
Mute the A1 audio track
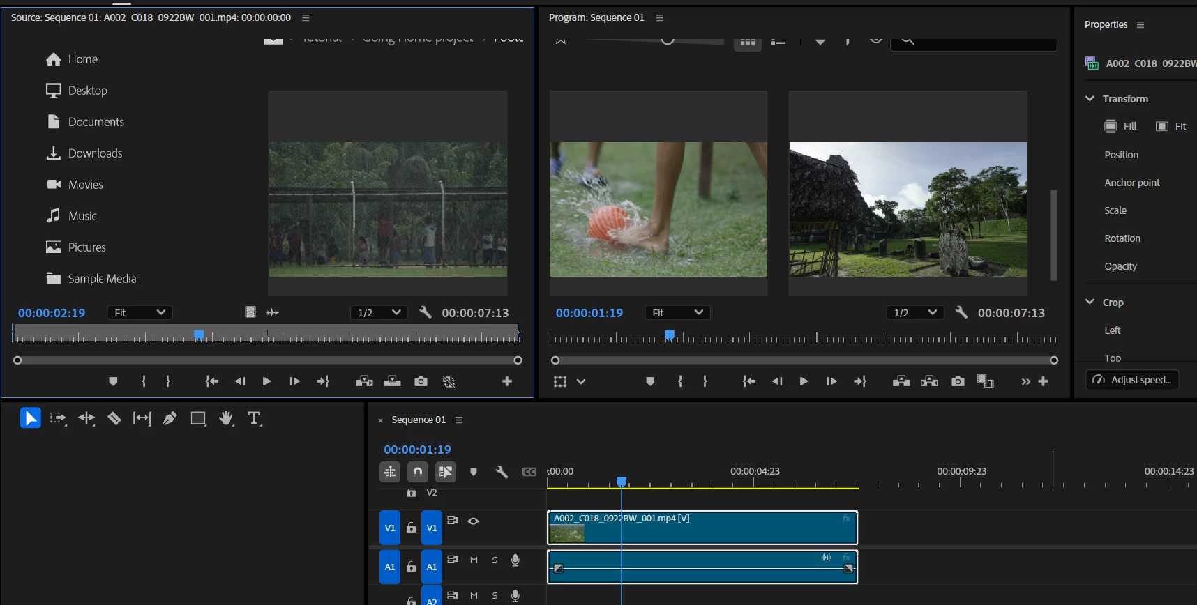[474, 560]
